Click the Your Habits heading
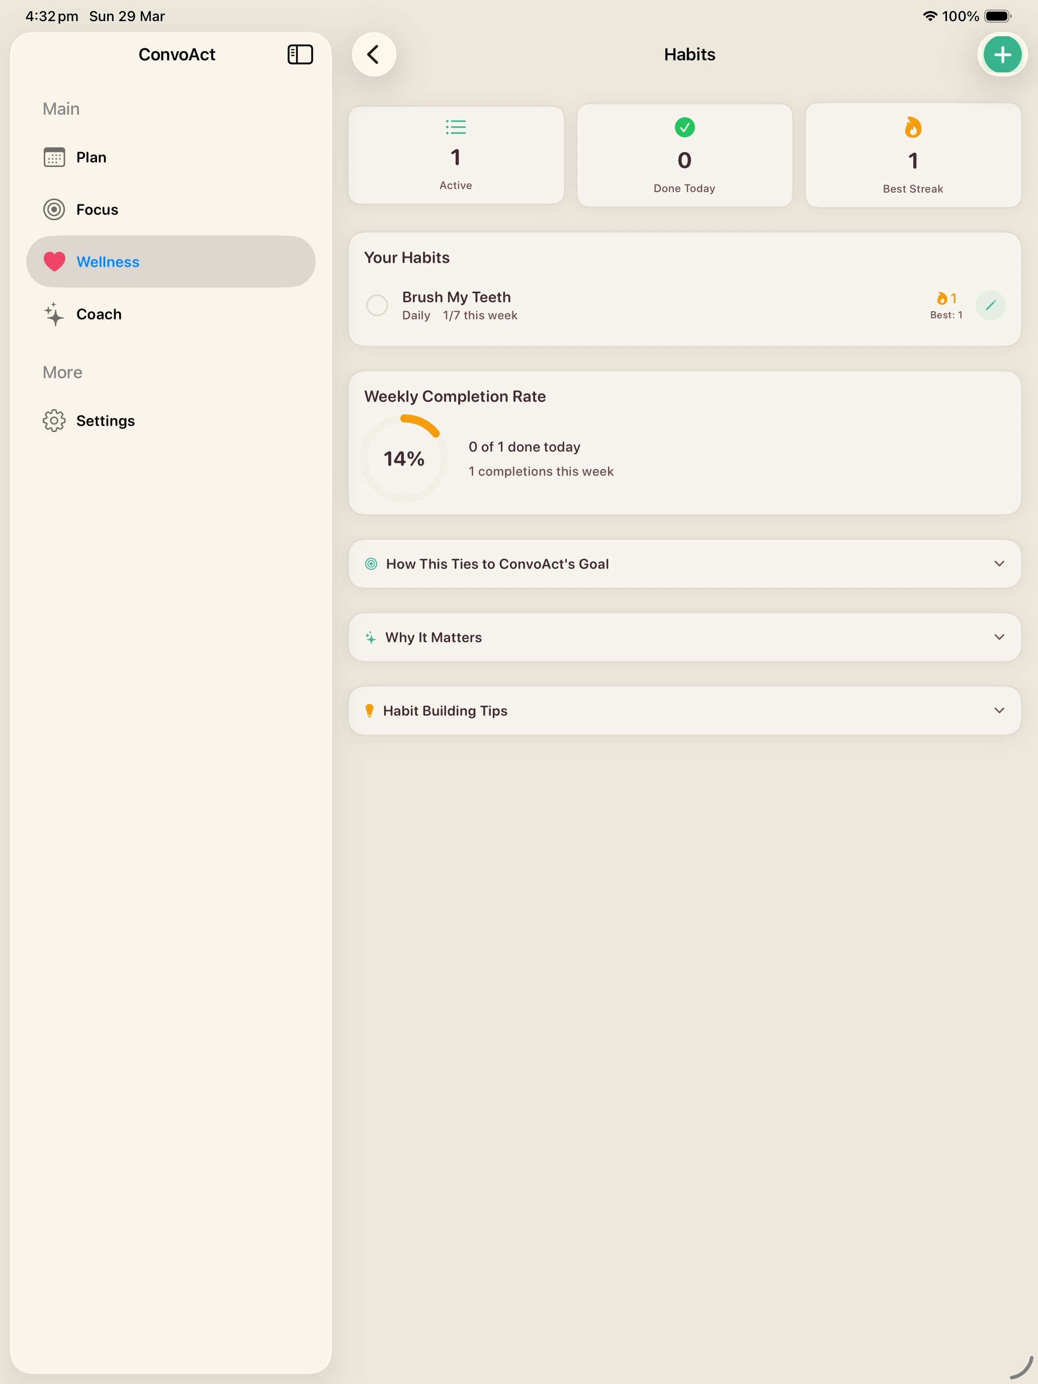 tap(407, 258)
